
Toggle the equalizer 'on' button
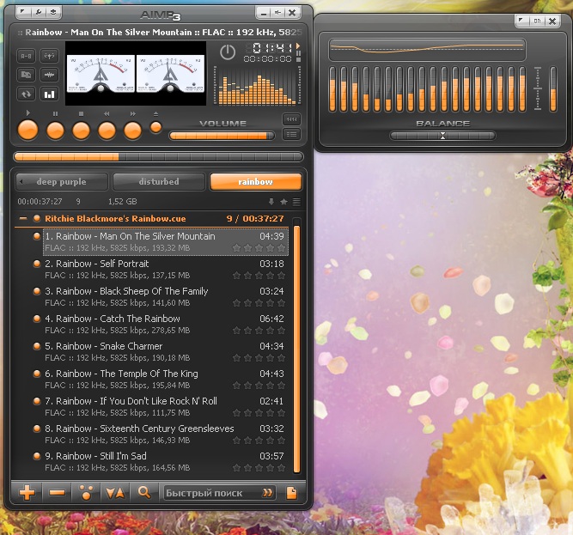pos(537,21)
